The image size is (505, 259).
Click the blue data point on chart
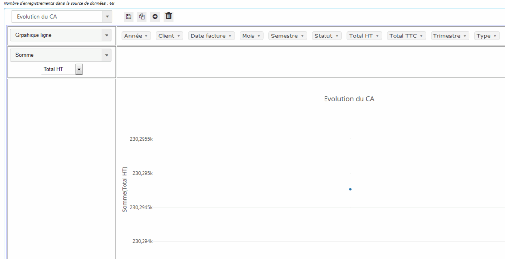tap(350, 189)
